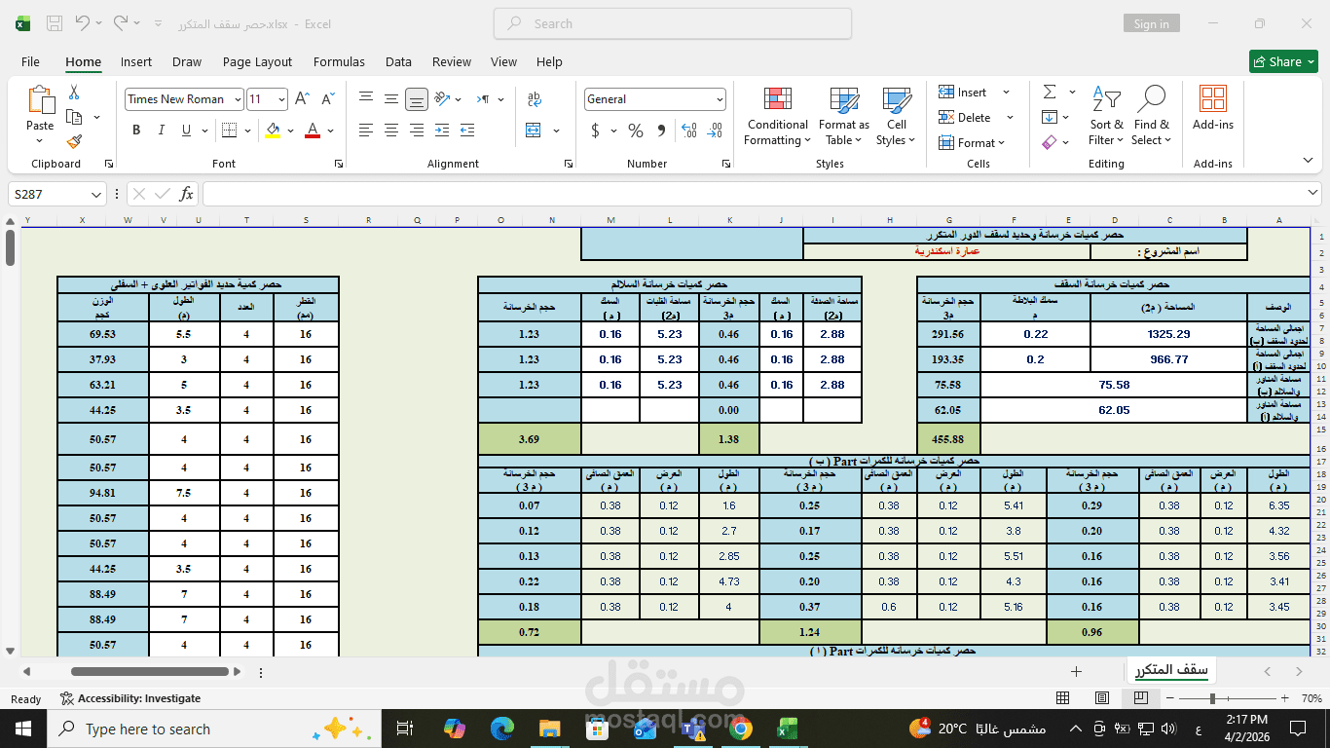Toggle Underline formatting

(x=185, y=131)
